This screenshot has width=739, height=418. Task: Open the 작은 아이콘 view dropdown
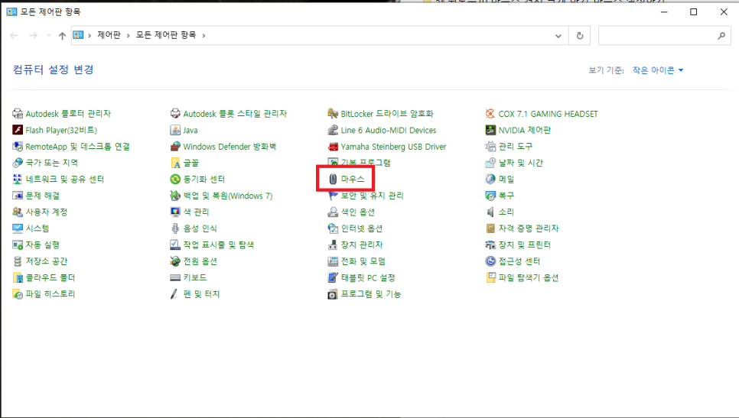point(658,70)
